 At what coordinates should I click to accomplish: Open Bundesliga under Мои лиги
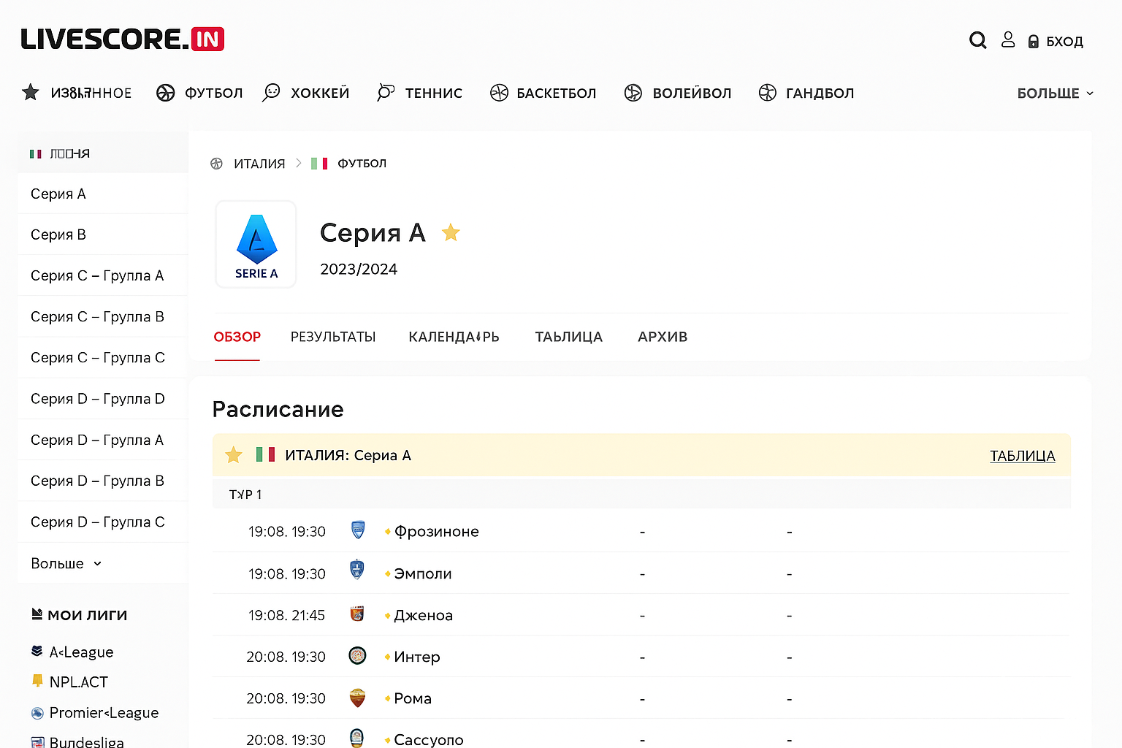click(85, 741)
